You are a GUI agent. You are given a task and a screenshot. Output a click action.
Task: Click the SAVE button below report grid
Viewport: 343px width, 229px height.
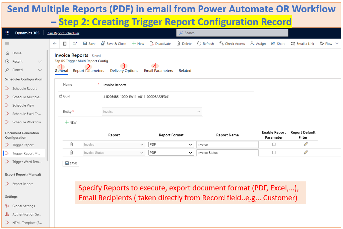click(x=71, y=163)
